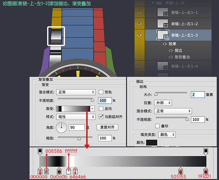219x180 pixels.
Task: Select the 505155 color stop
Action: click(x=181, y=171)
